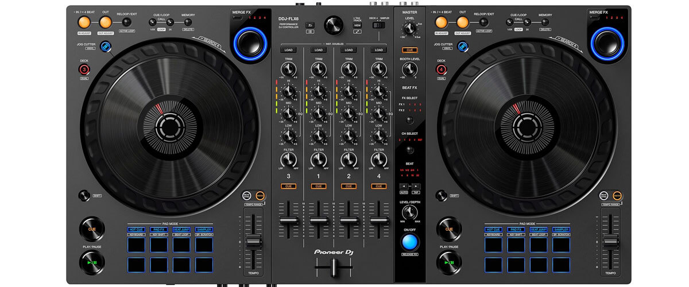Select SAMPLER pad mode on left deck
689x287 pixels.
point(204,230)
